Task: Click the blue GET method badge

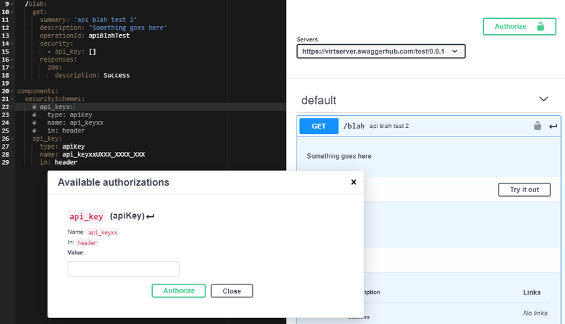Action: [x=319, y=126]
